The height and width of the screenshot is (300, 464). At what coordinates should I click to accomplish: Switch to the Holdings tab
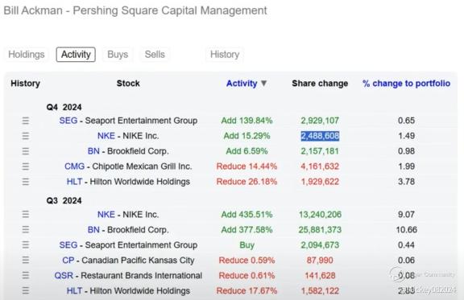[27, 55]
